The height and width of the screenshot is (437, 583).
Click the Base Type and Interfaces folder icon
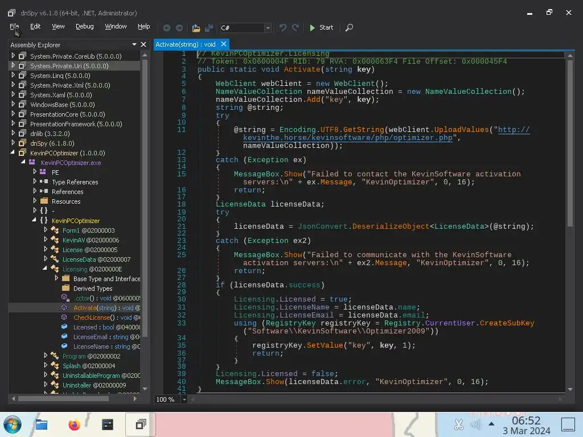pyautogui.click(x=66, y=278)
